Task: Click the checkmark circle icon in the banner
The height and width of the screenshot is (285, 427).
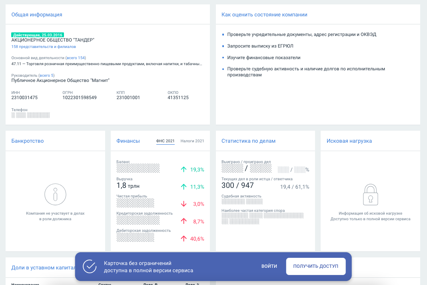Action: click(90, 266)
